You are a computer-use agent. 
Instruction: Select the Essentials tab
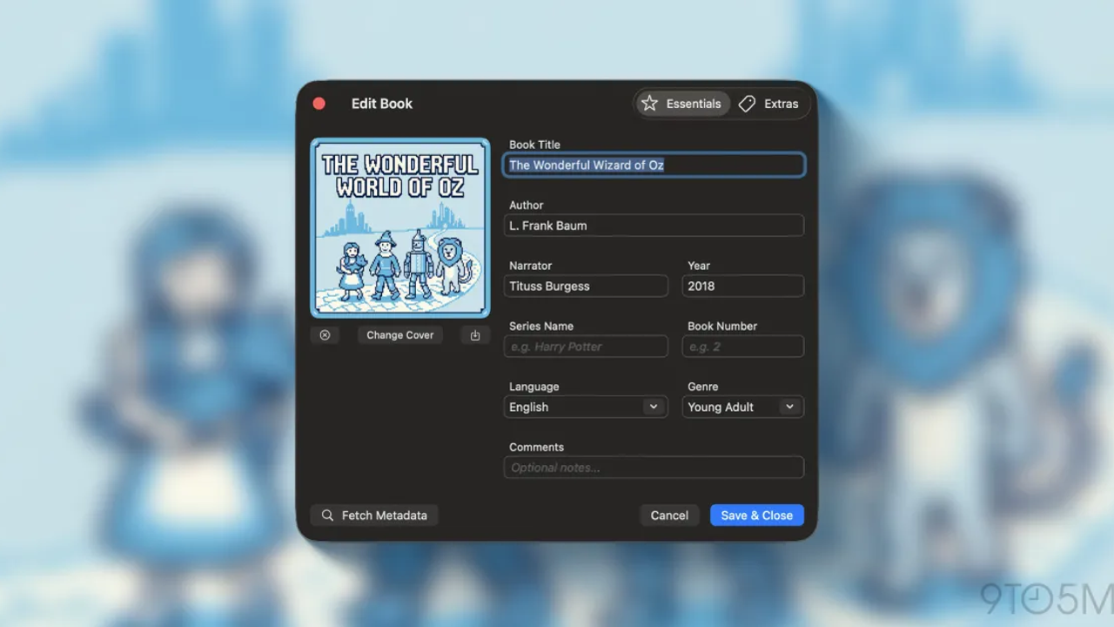681,103
